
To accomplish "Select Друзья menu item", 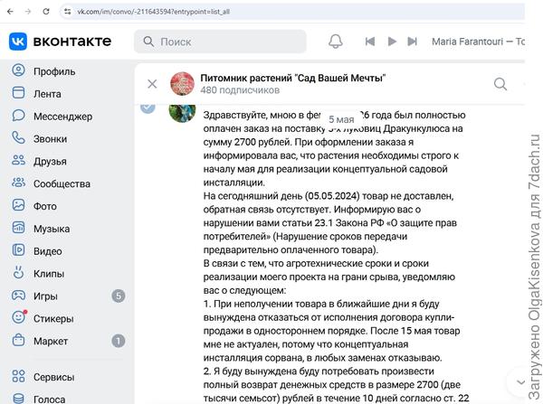I will click(x=50, y=161).
